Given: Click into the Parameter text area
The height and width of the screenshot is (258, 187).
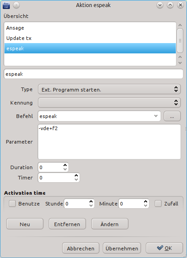Looking at the screenshot, I should [x=110, y=142].
